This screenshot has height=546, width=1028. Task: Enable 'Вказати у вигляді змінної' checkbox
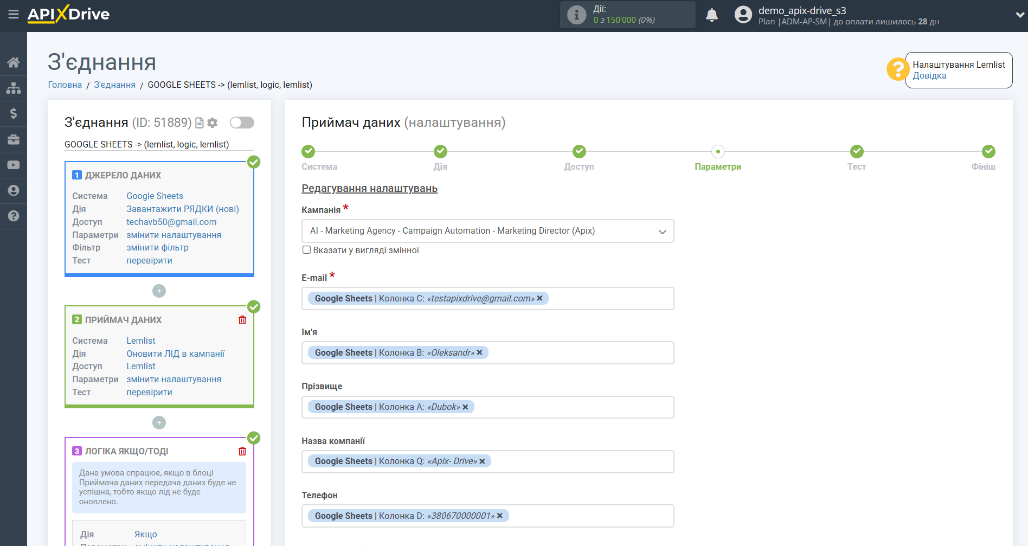coord(306,250)
